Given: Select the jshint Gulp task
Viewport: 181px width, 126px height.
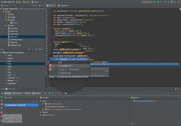Looking at the screenshot, I should pos(10,55).
